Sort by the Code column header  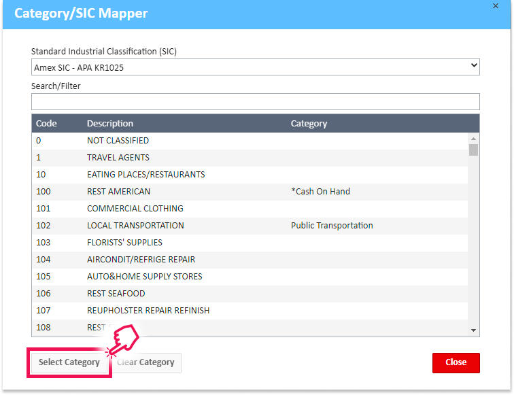tap(46, 124)
